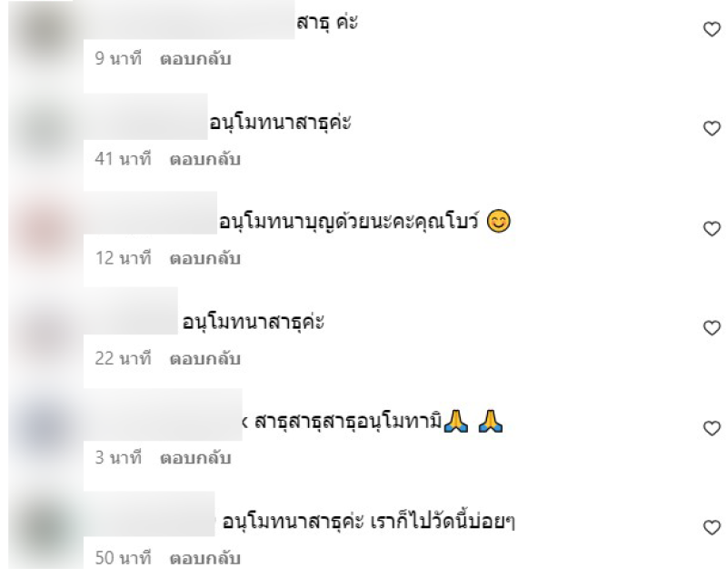Reply to the 9-minute-old 'สาธุ ค่ะ' comment
Screen dimensions: 727x588
[x=195, y=59]
